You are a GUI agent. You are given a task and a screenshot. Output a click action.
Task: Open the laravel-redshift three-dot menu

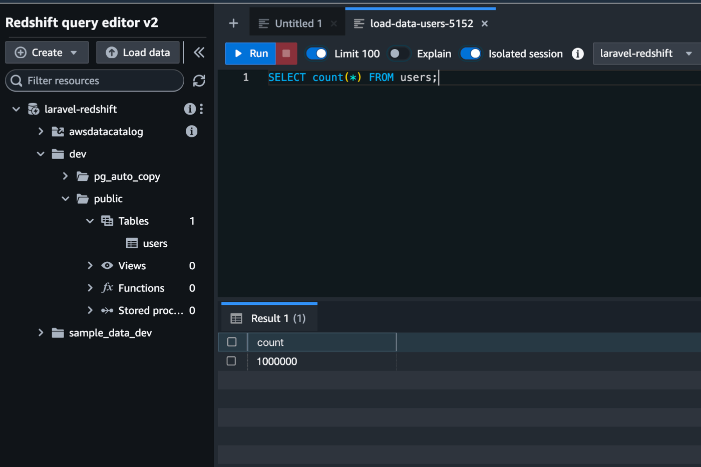201,109
